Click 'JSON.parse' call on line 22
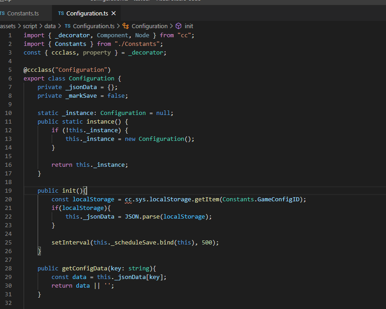The width and height of the screenshot is (386, 309). [142, 216]
